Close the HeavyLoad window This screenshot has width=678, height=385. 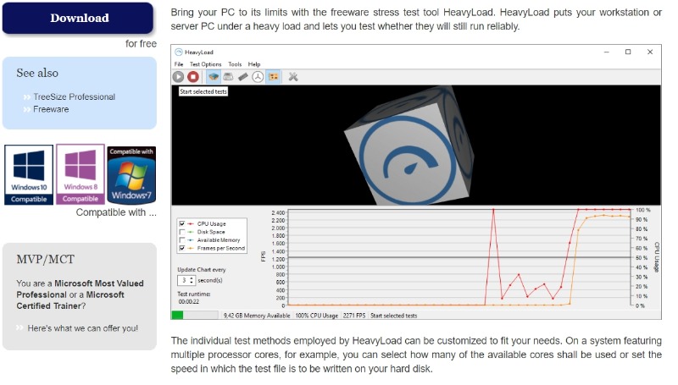pyautogui.click(x=650, y=52)
